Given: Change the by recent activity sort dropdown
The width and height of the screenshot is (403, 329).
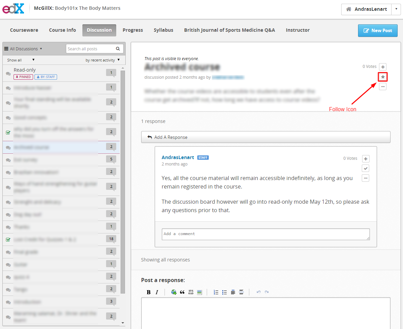Looking at the screenshot, I should pyautogui.click(x=103, y=60).
